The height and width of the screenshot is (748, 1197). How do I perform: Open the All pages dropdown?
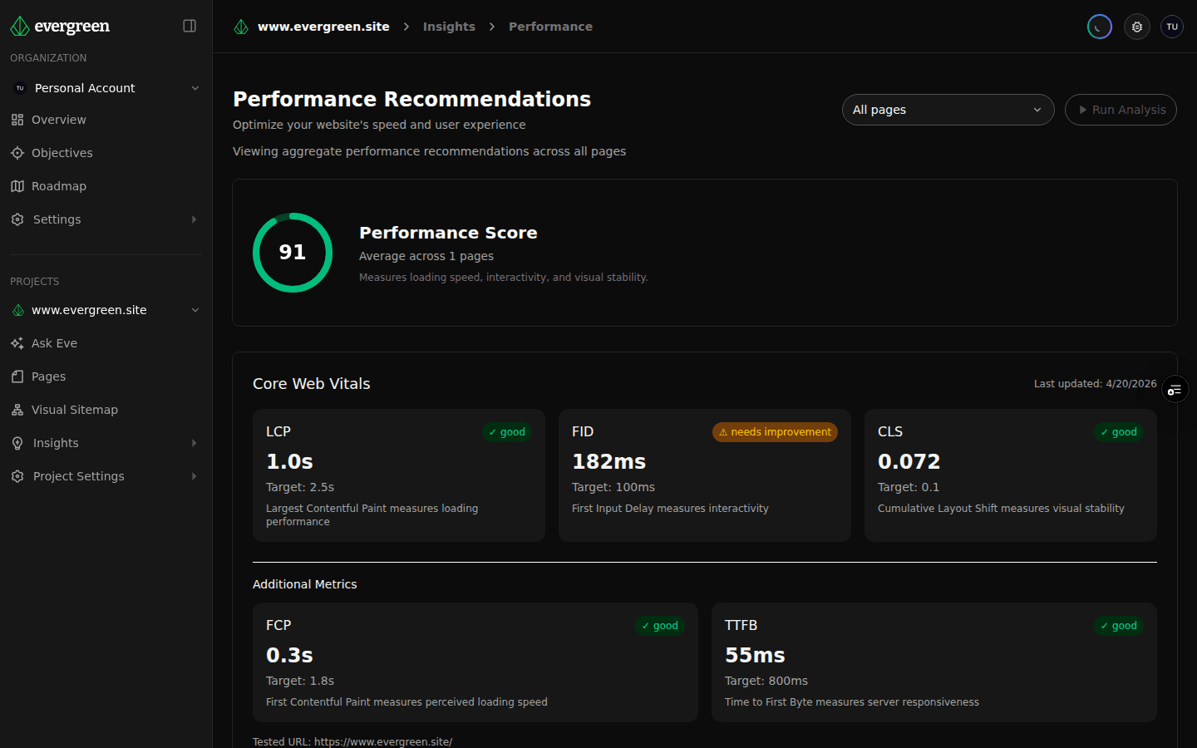click(948, 109)
